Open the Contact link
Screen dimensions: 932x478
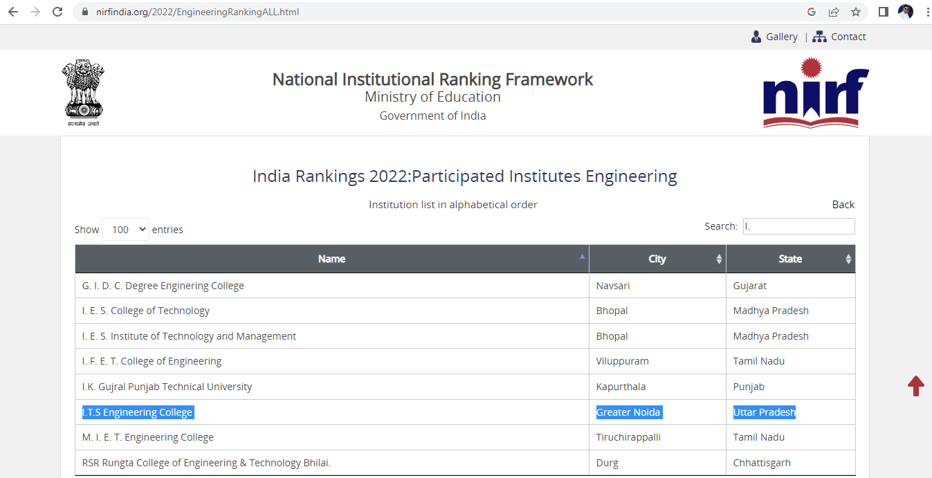click(848, 37)
